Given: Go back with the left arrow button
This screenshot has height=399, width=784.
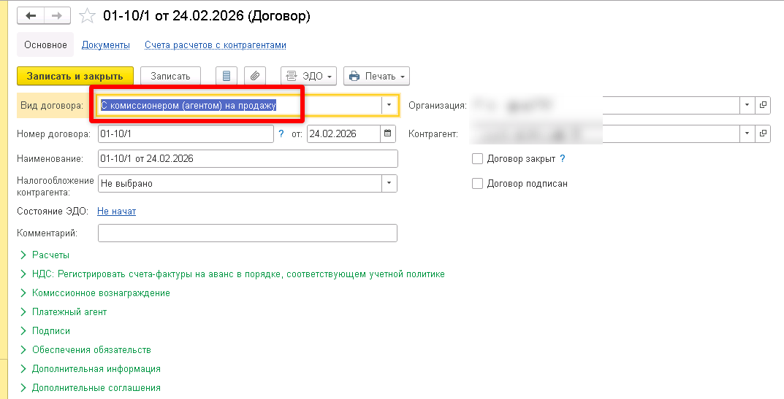Looking at the screenshot, I should pyautogui.click(x=31, y=16).
